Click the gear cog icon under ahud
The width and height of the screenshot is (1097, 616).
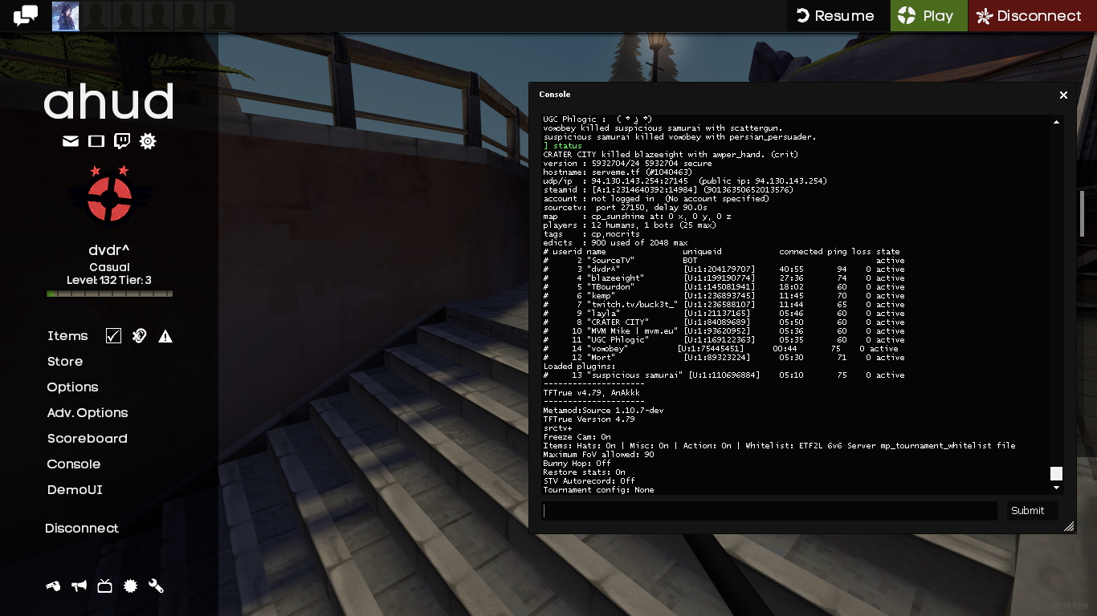coord(148,141)
